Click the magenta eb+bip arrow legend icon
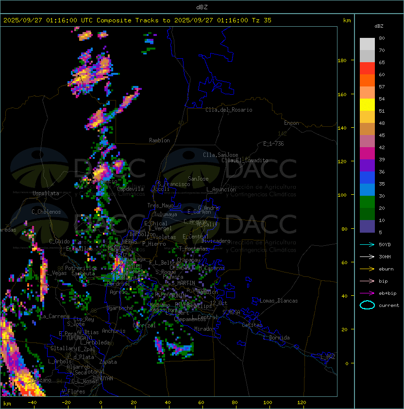Viewport: 404px width, 409px height. pyautogui.click(x=367, y=293)
